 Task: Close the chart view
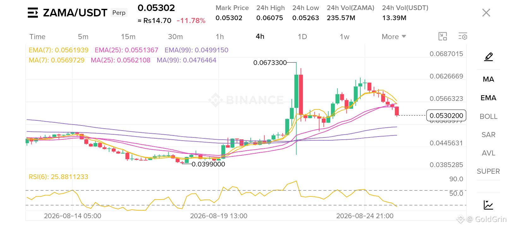[x=486, y=13]
